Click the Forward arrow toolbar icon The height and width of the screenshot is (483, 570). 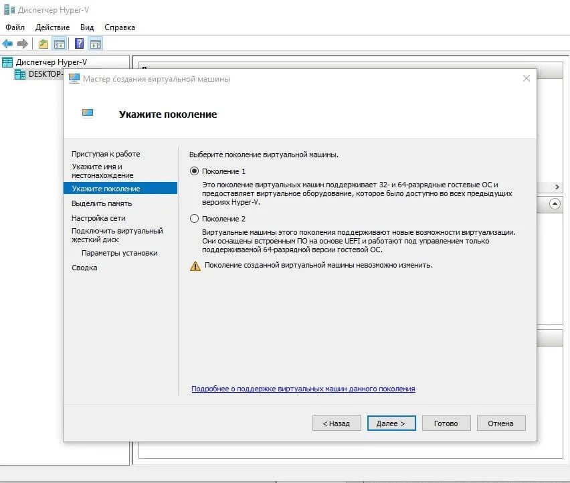coord(23,44)
